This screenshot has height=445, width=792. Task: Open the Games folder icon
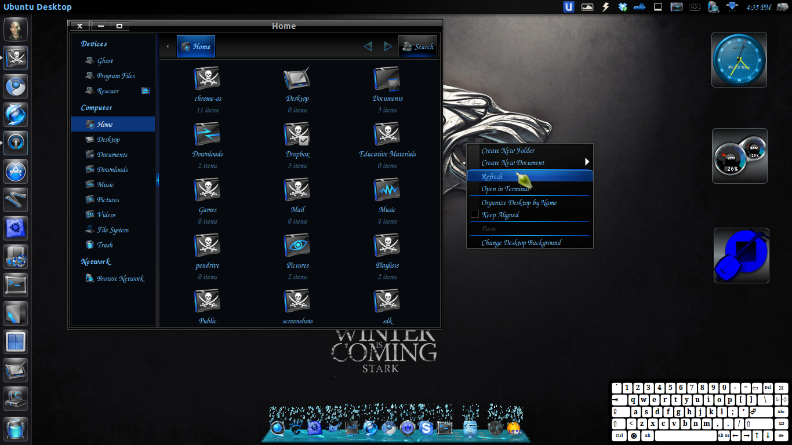click(x=207, y=189)
